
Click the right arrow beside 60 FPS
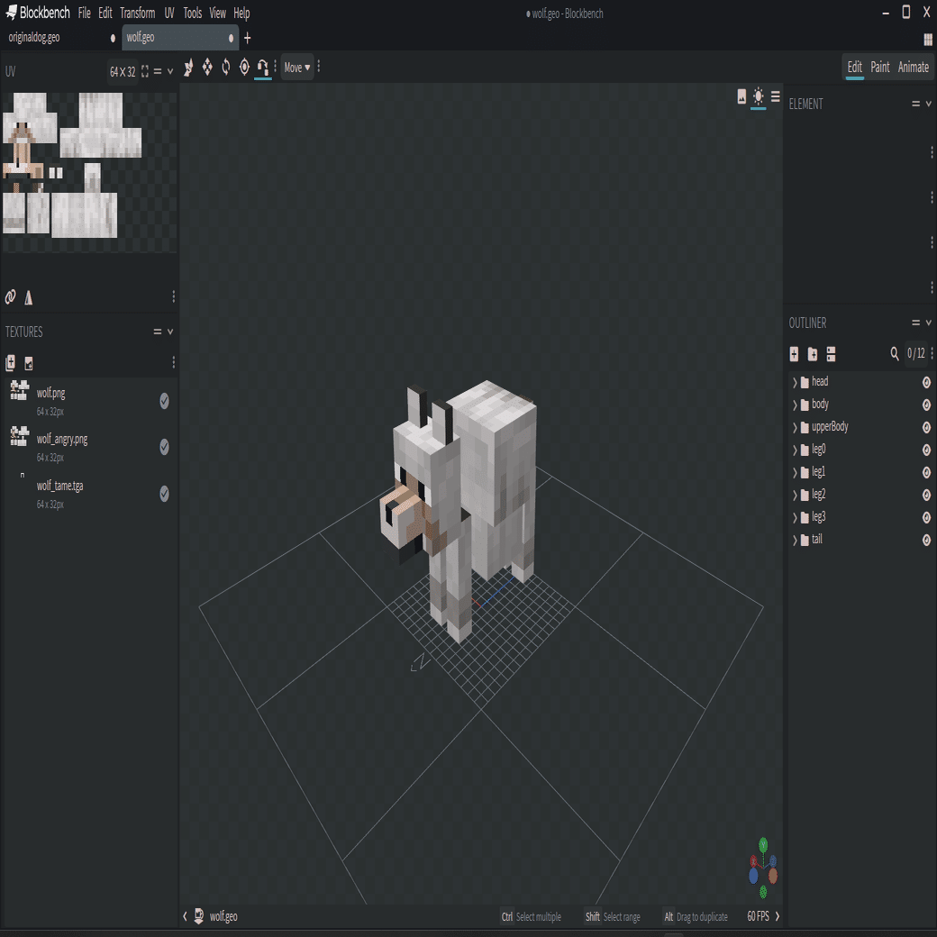[x=777, y=916]
